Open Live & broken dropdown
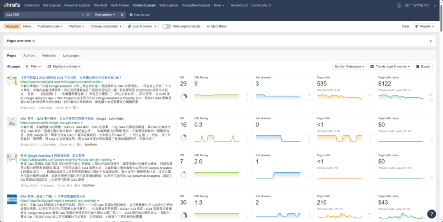The height and width of the screenshot is (222, 443). (x=142, y=26)
